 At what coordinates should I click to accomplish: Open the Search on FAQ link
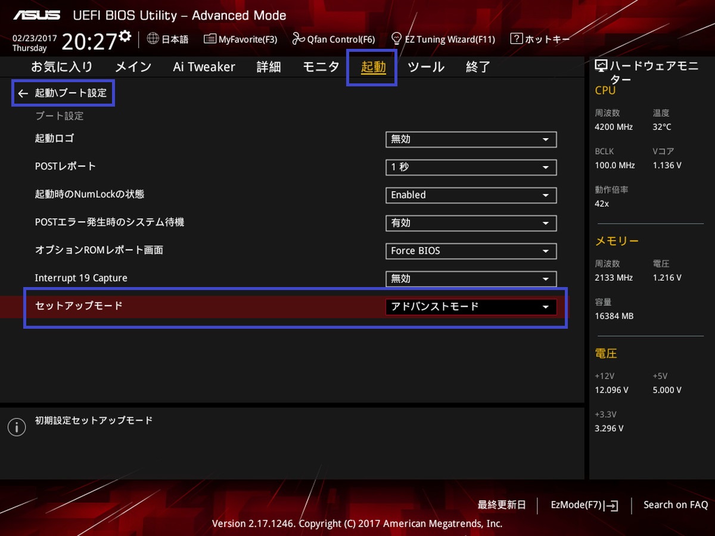click(x=676, y=505)
